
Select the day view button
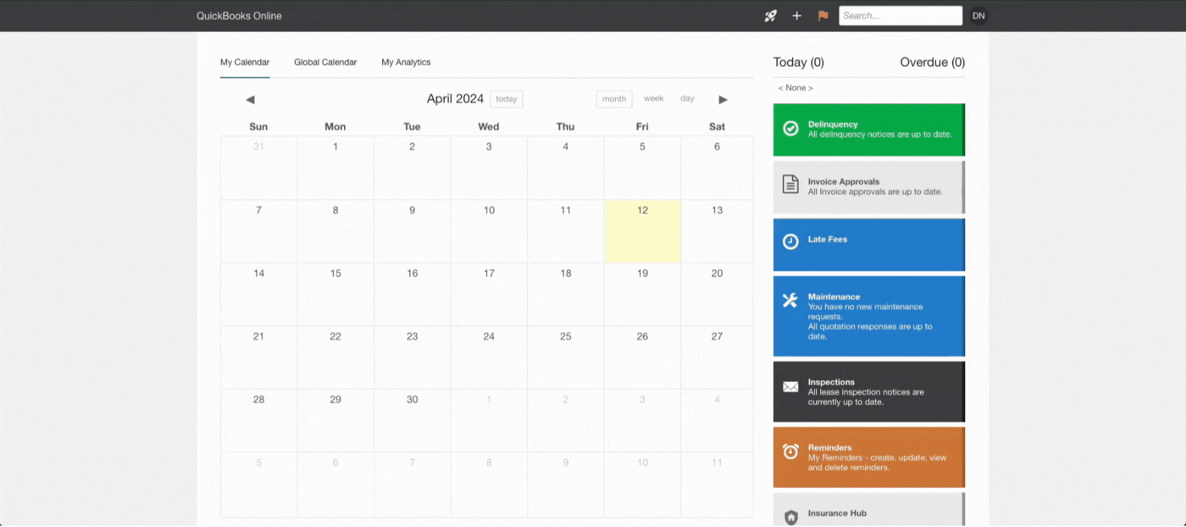tap(687, 98)
